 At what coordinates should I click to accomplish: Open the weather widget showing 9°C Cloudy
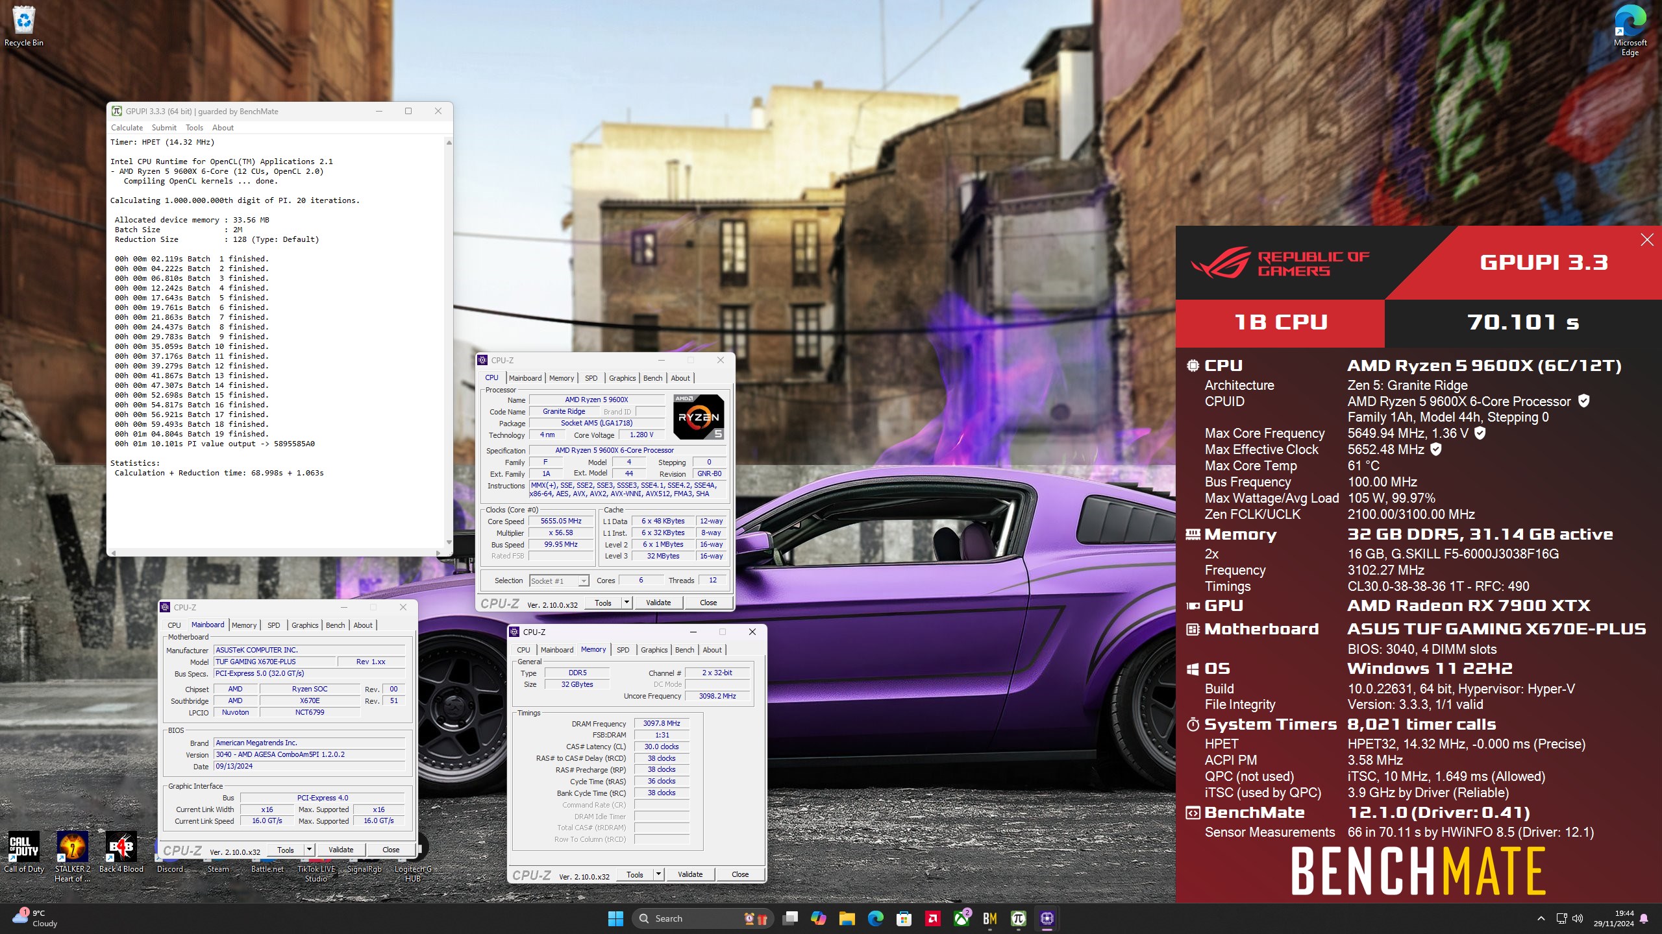36,918
